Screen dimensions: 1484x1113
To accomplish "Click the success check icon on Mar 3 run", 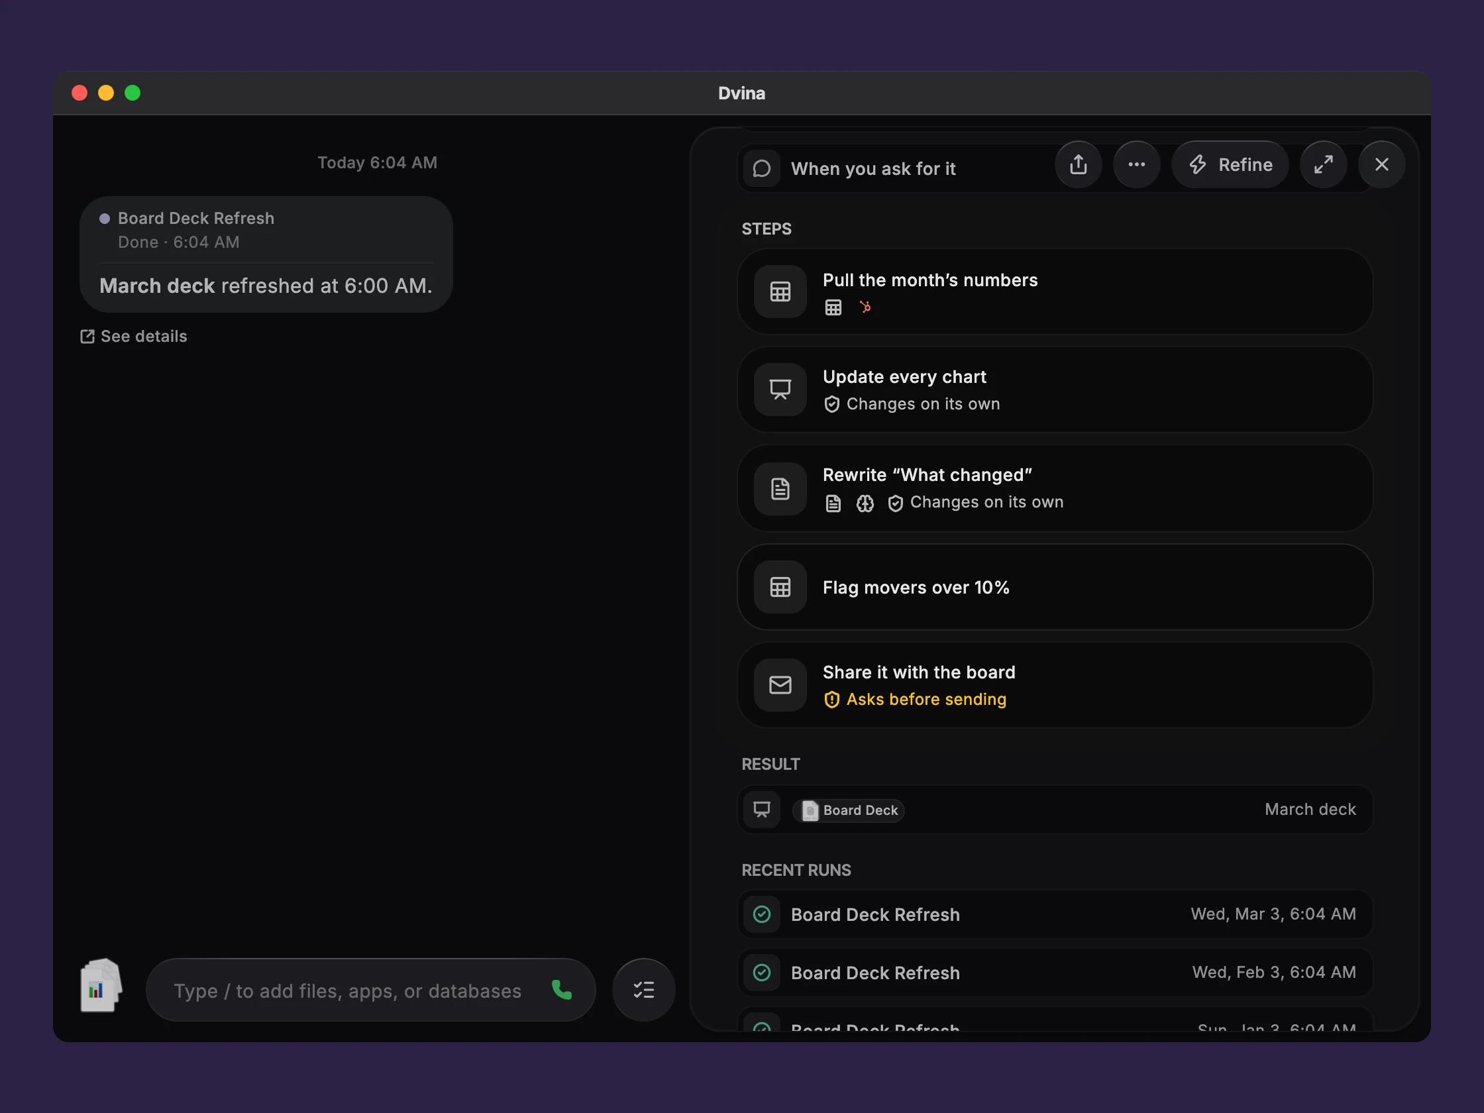I will [x=761, y=914].
